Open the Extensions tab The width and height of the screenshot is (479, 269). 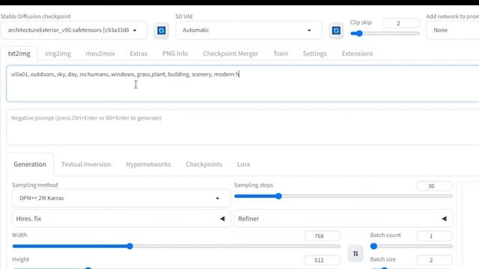[357, 54]
